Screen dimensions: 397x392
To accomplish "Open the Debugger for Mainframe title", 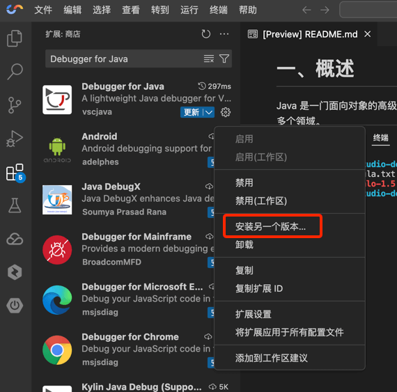I will tap(137, 237).
